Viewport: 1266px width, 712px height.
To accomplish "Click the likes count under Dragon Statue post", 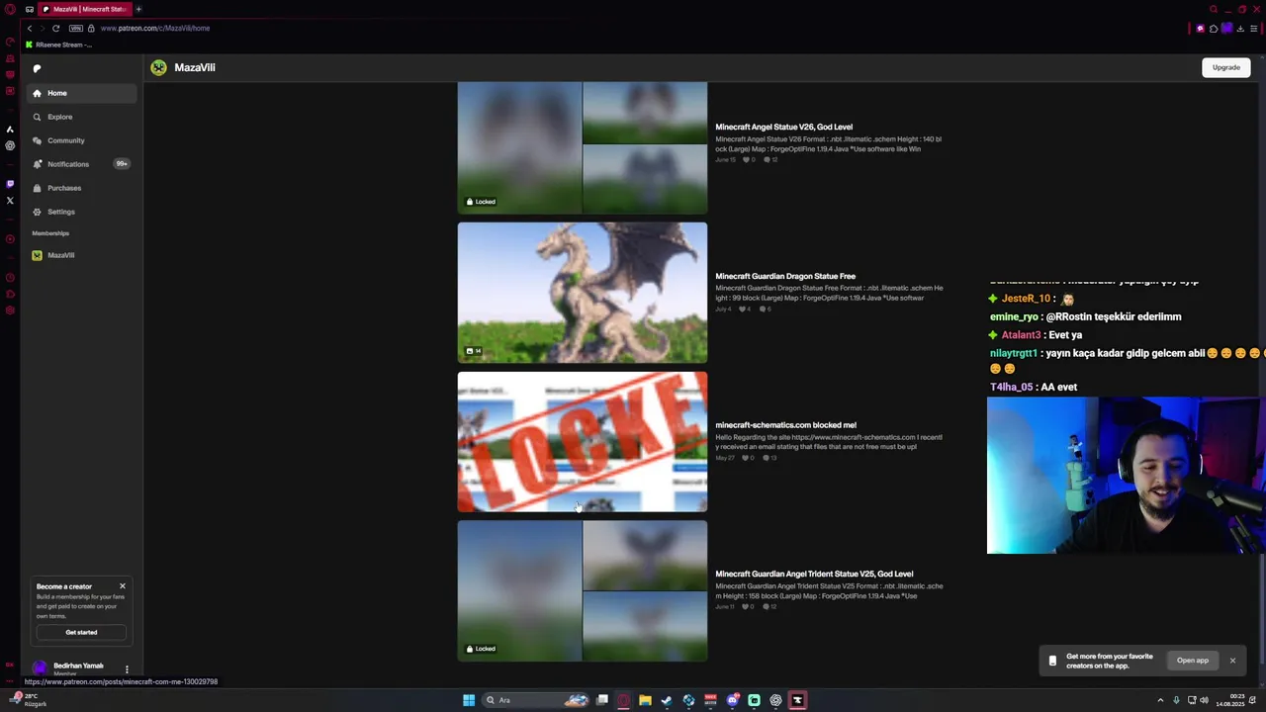I will 747,309.
